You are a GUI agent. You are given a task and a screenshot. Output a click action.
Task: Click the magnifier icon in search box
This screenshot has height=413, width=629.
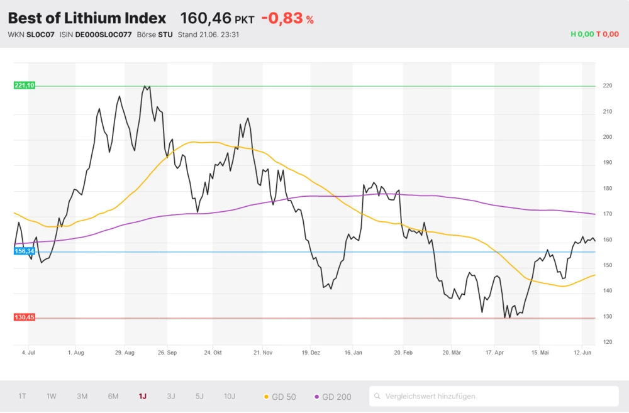click(x=378, y=397)
